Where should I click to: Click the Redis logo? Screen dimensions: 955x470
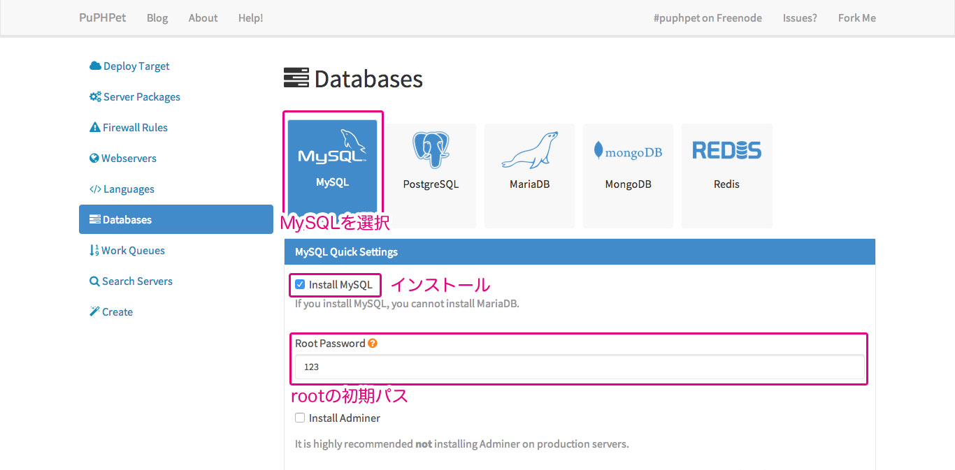click(x=726, y=150)
